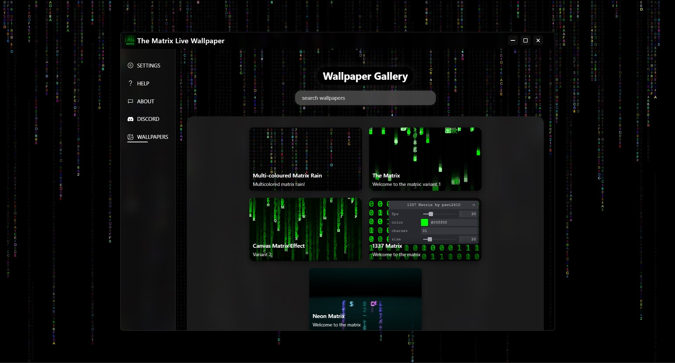Pick the Canvas Matrix Effect wallpaper
This screenshot has width=675, height=363.
305,229
